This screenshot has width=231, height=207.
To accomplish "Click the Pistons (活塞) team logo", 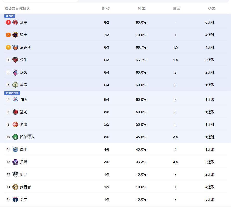I will tap(15, 22).
